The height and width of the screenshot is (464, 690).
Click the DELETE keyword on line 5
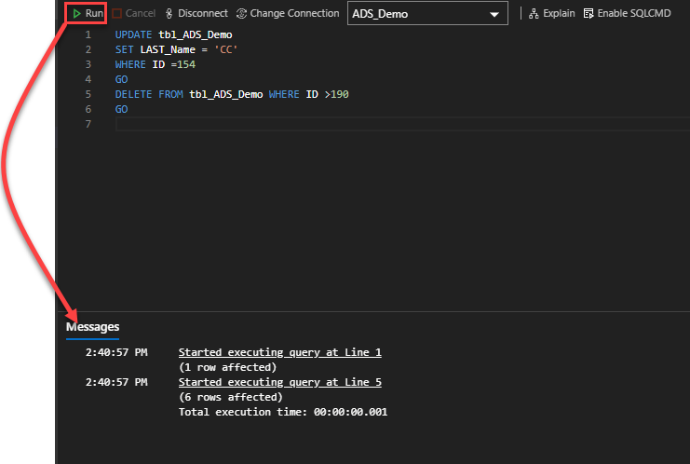pyautogui.click(x=134, y=94)
